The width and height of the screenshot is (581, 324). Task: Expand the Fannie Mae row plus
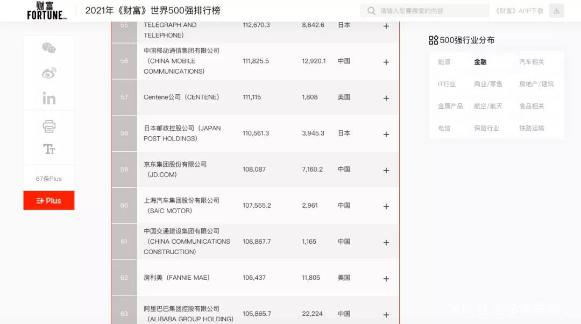click(x=386, y=278)
